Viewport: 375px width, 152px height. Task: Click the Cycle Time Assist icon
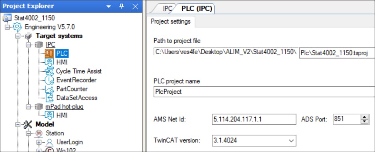click(49, 71)
